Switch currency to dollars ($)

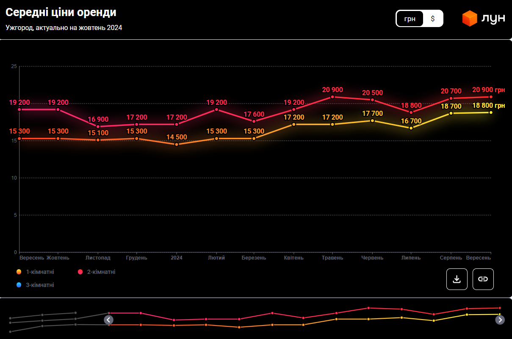pyautogui.click(x=432, y=19)
